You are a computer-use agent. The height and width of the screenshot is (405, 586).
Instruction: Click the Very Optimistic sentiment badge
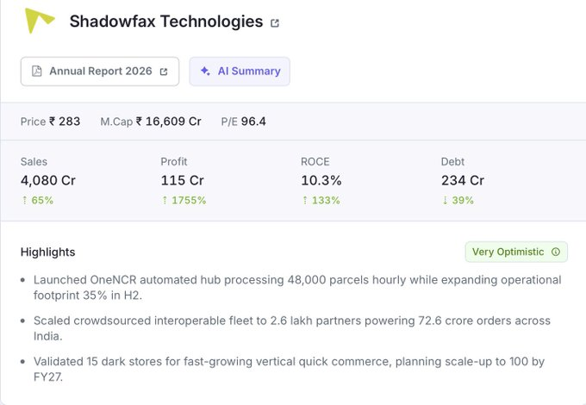516,252
